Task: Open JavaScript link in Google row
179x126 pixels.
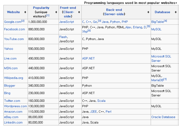Action: coord(67,22)
